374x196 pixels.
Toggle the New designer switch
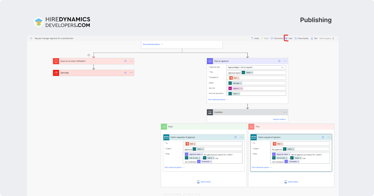(x=335, y=38)
